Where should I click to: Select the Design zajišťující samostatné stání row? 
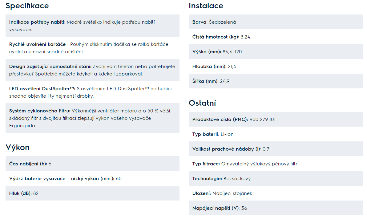92,70
